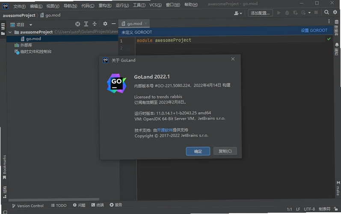Viewport: 341px width, 214px height.
Task: Toggle the 结构 side tool window
Action: (5, 192)
